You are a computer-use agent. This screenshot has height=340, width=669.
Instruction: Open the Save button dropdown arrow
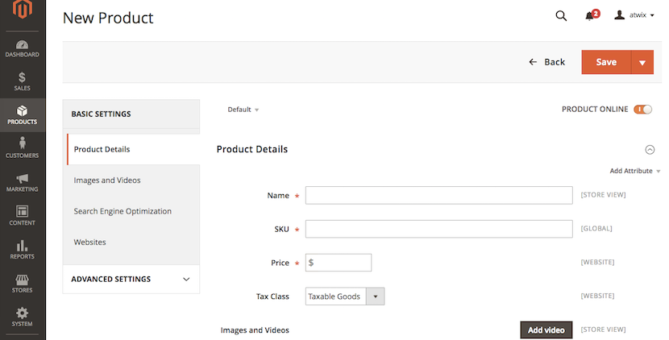tap(642, 62)
